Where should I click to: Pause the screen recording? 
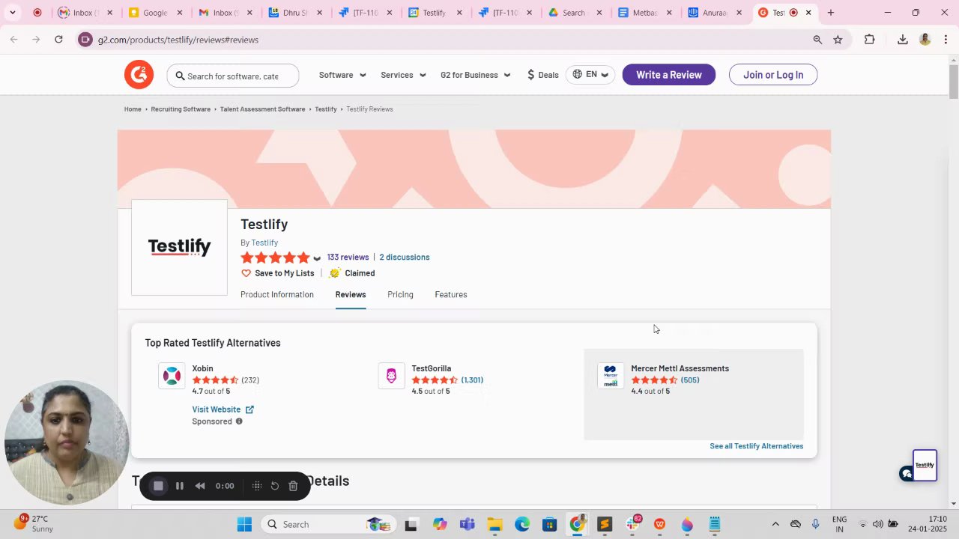pos(180,486)
